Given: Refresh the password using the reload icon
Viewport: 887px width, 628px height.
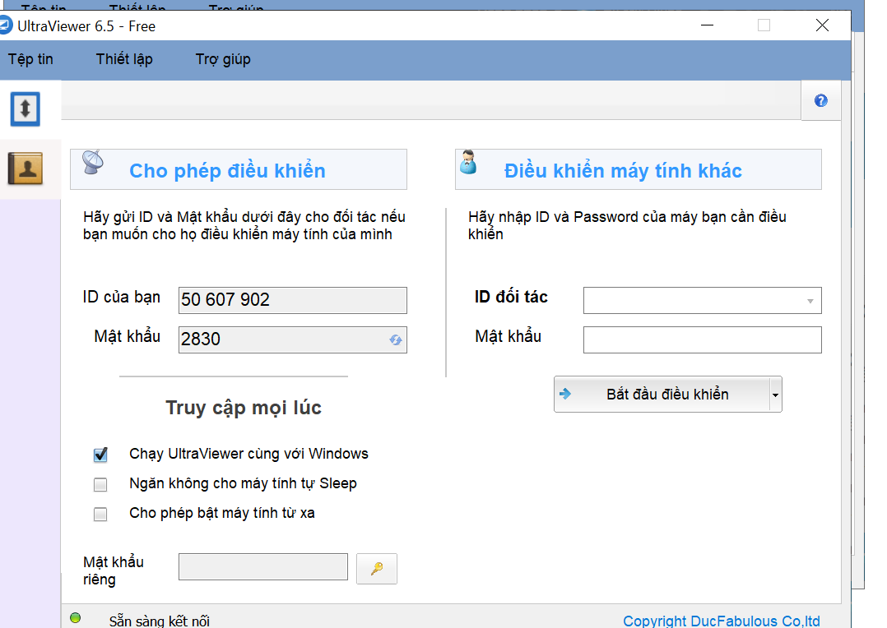Looking at the screenshot, I should [396, 339].
